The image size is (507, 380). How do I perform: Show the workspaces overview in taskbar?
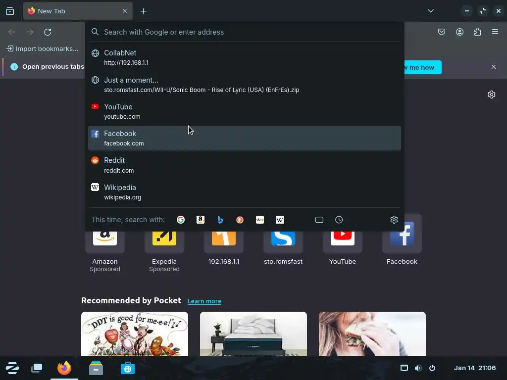point(37,368)
